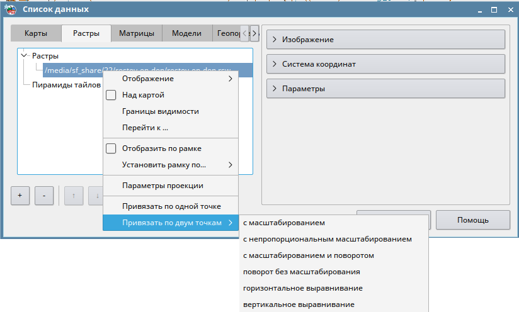This screenshot has height=312, width=519.
Task: Select Пирамиды тайлов tree item
Action: 66,84
